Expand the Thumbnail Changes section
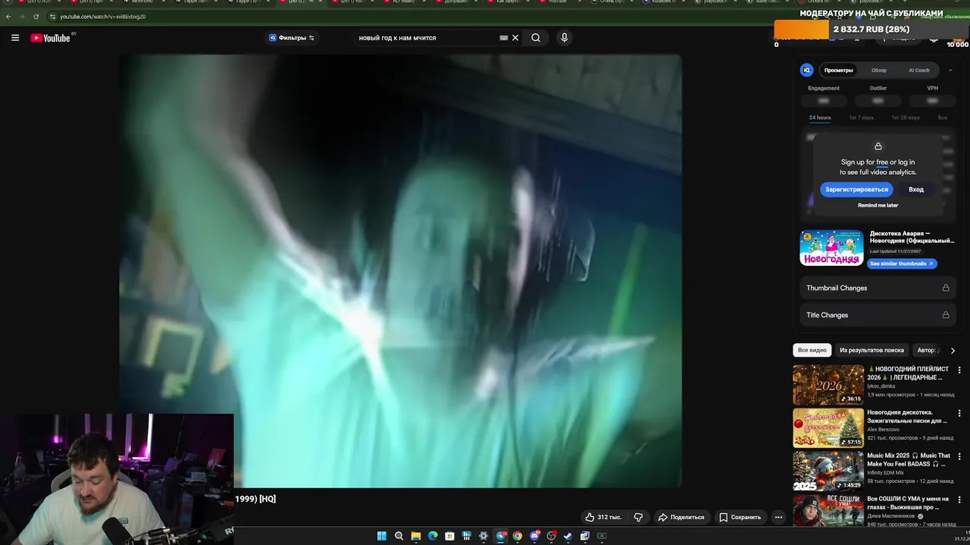This screenshot has height=545, width=970. tap(878, 288)
